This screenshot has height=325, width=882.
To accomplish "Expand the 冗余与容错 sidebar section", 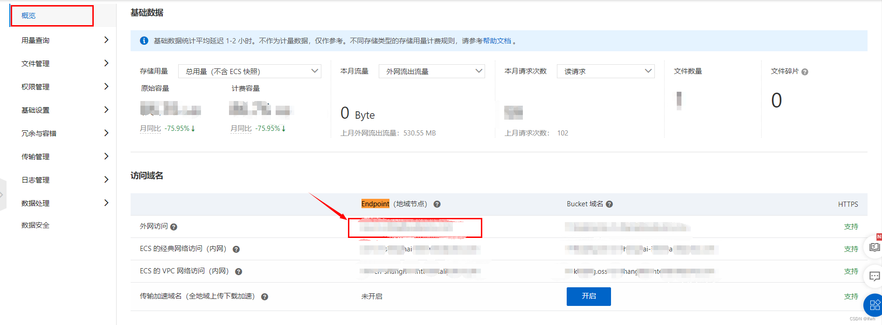I will pyautogui.click(x=65, y=133).
